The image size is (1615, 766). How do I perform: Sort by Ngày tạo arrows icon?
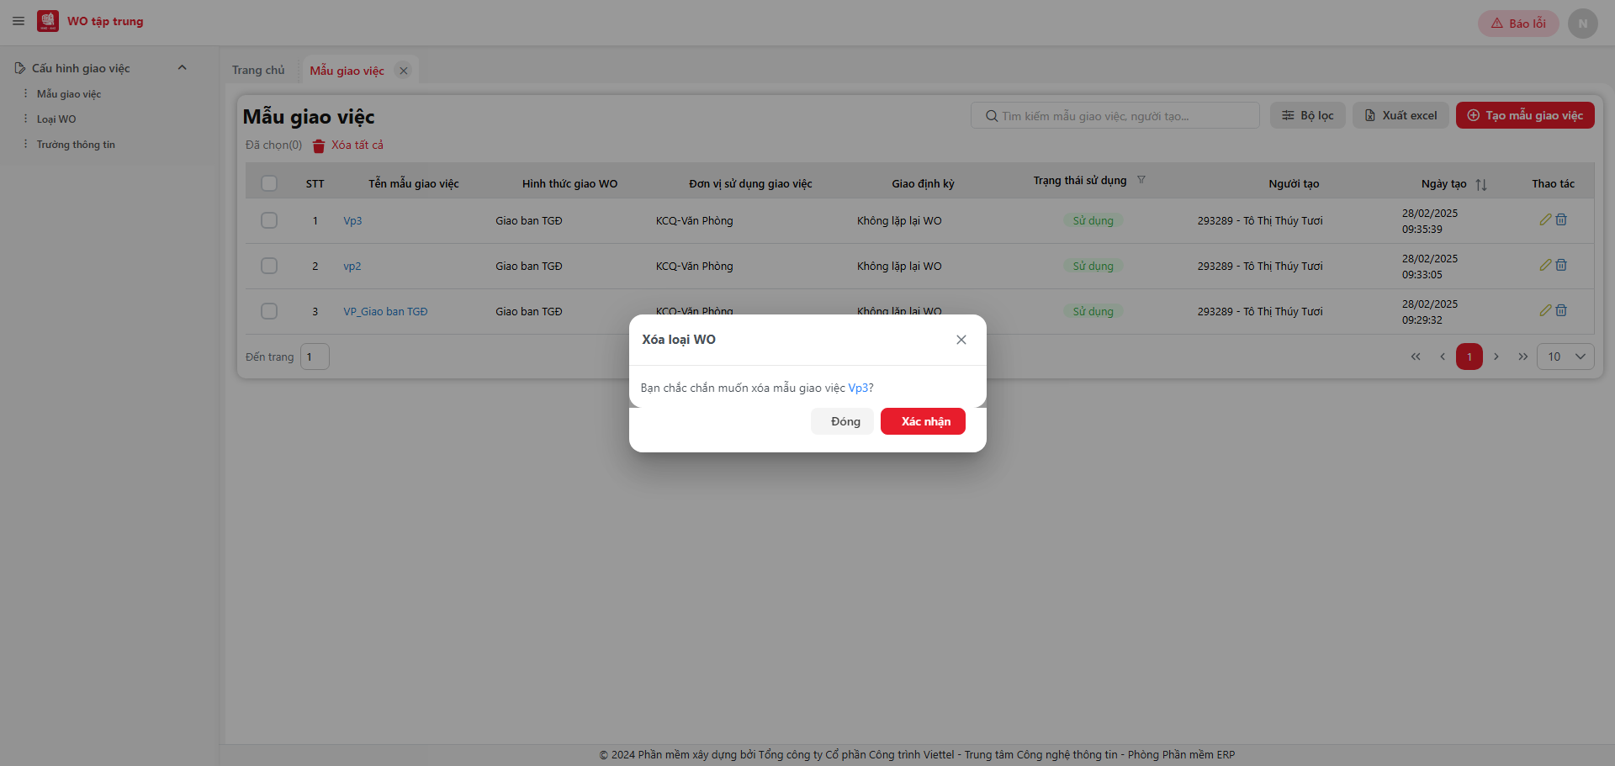pos(1481,184)
